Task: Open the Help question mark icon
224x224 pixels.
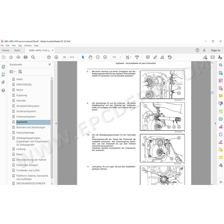Action: click(197, 50)
